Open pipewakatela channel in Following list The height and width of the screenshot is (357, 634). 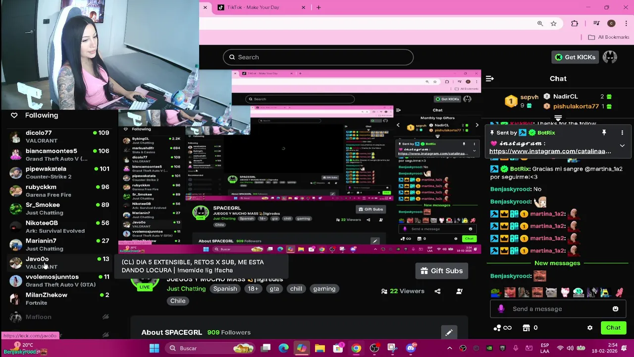[59, 173]
